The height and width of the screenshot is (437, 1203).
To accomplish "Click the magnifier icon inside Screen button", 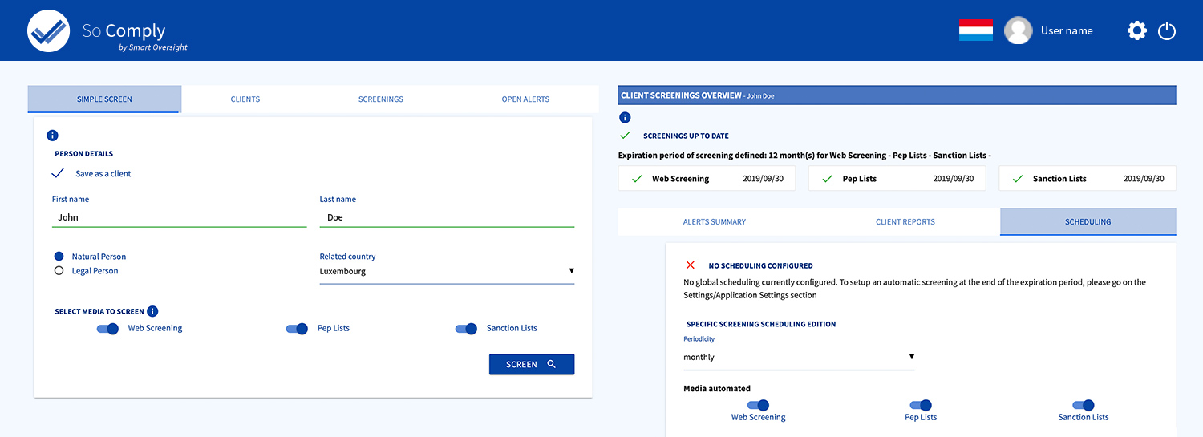I will [551, 364].
